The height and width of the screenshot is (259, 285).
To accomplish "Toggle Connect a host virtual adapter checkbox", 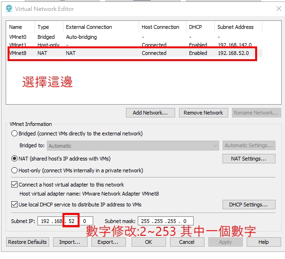I will pos(14,185).
